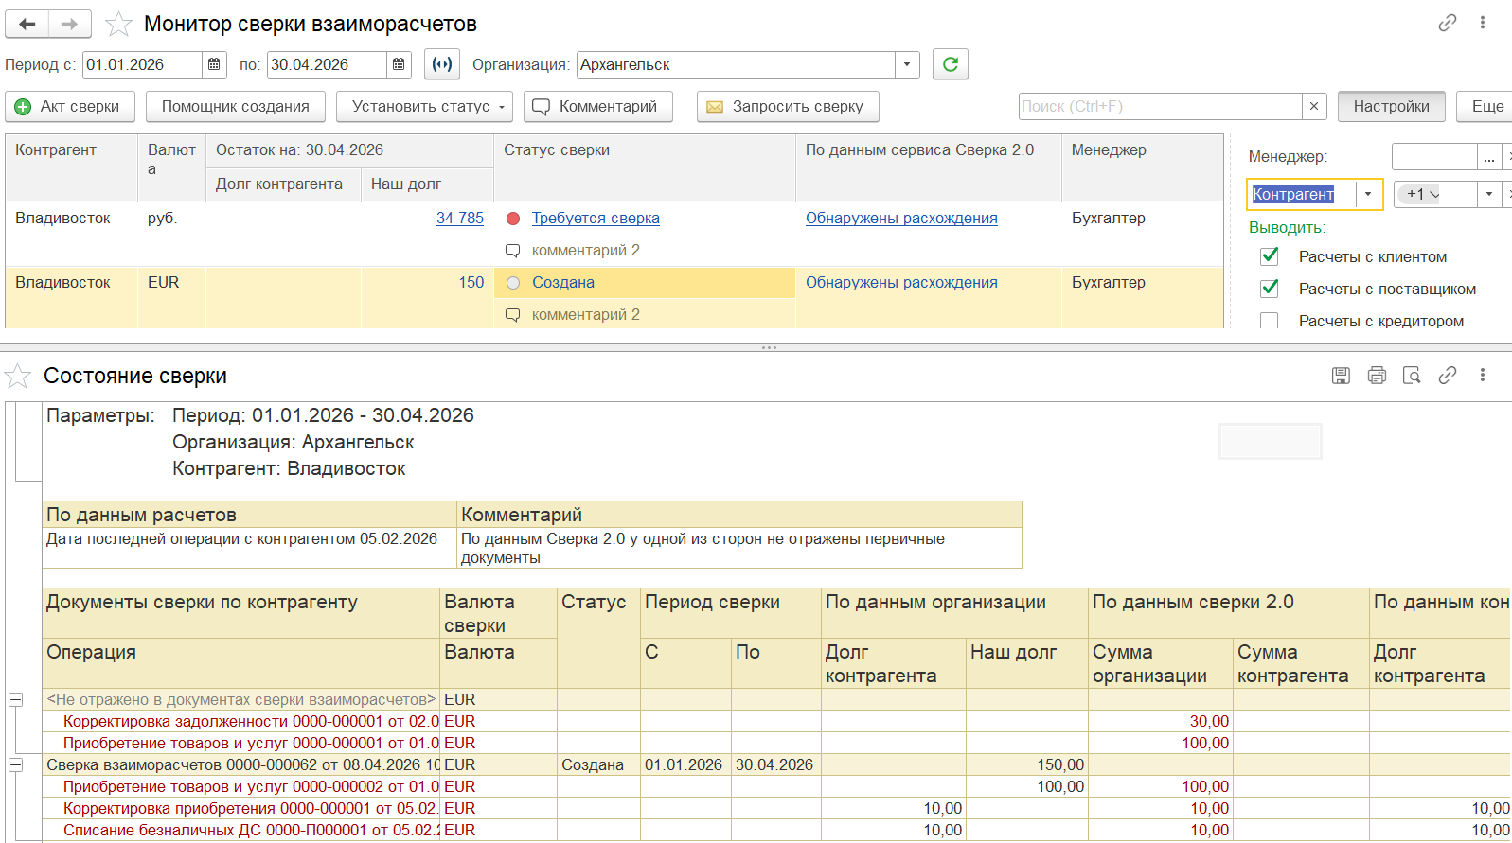Open Установить статус dropdown menu
Image resolution: width=1512 pixels, height=843 pixels.
point(424,106)
